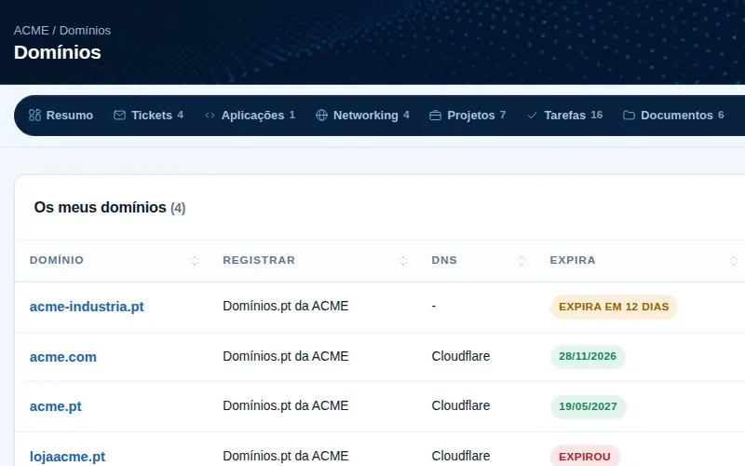Viewport: 745px width, 466px height.
Task: Click the DNS column header
Action: (x=444, y=260)
